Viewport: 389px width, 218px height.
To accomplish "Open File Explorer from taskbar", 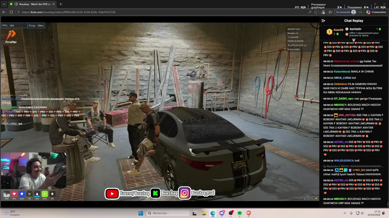I will tap(204, 213).
